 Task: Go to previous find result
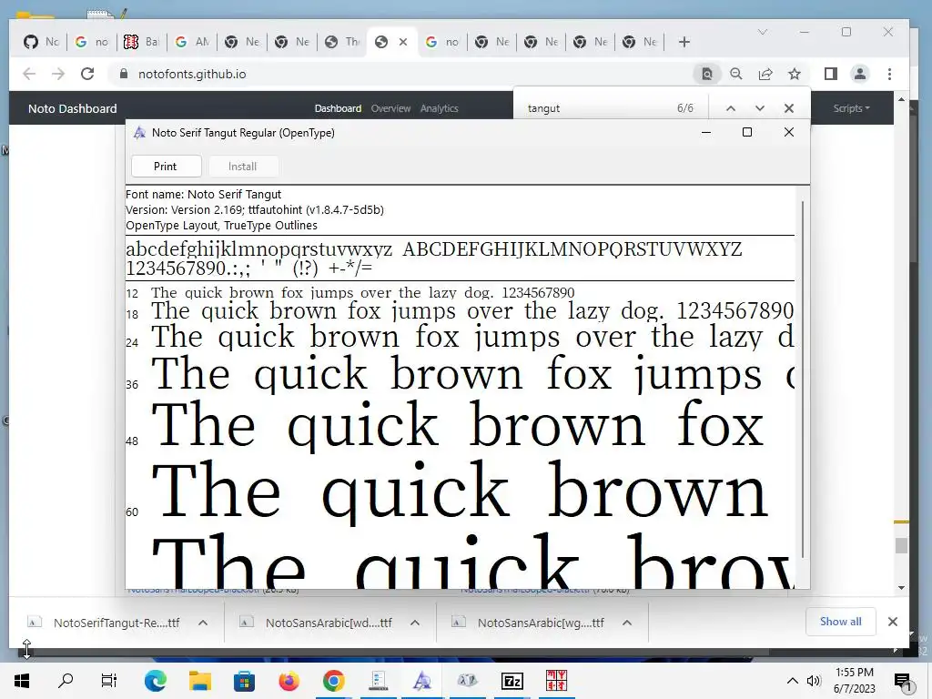tap(731, 108)
